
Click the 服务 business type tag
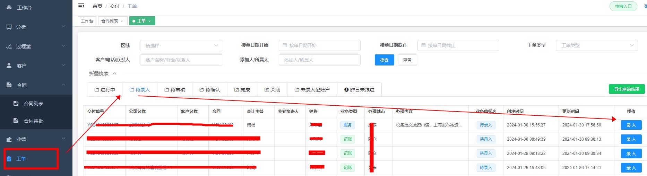coord(348,125)
